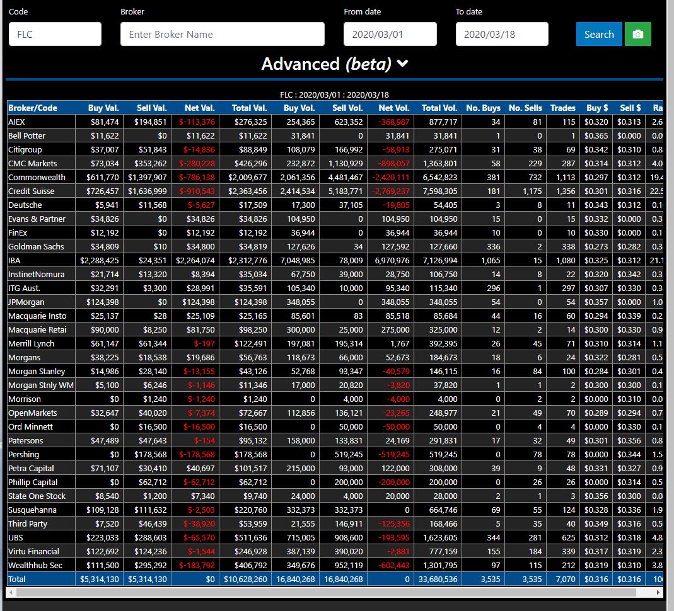Click State One Stock buy value $8,540

coord(107,496)
